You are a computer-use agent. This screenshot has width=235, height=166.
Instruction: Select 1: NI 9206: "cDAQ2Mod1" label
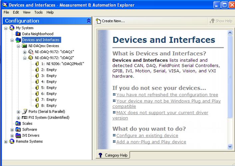[63, 64]
